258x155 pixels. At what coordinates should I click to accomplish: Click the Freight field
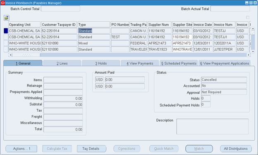(x=63, y=117)
